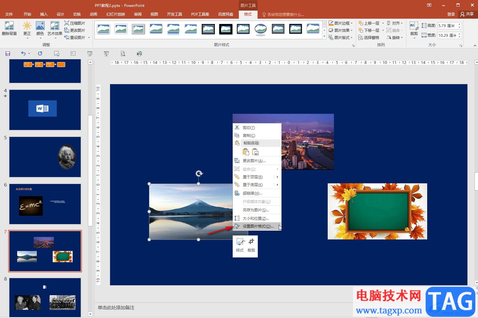Switch to the Slide Show (幻灯片放映) tab

click(116, 14)
